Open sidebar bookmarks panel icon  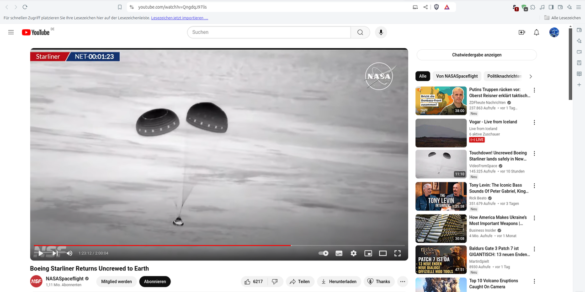tap(579, 63)
